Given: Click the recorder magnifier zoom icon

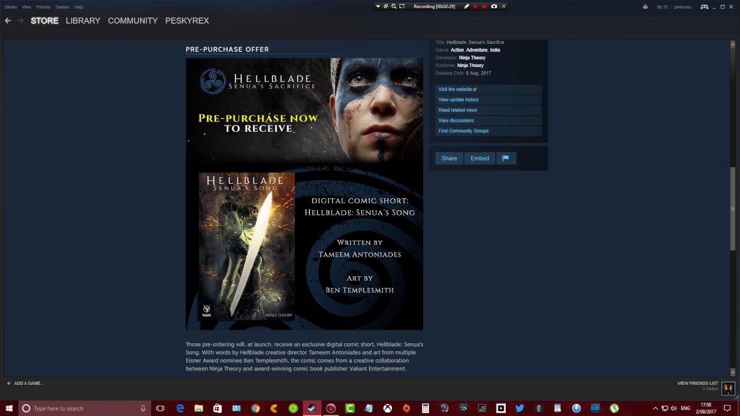Looking at the screenshot, I should (394, 6).
